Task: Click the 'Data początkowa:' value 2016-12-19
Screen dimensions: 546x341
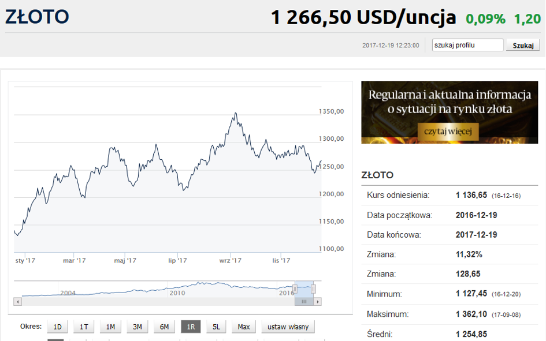Action: pyautogui.click(x=476, y=215)
